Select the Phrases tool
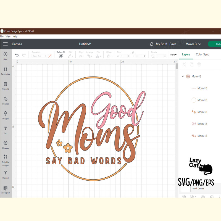221x221 pixels. point(6,144)
